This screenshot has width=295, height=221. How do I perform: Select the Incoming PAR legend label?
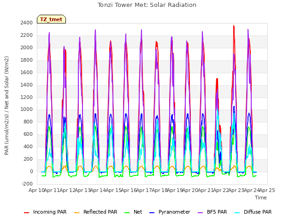50,212
